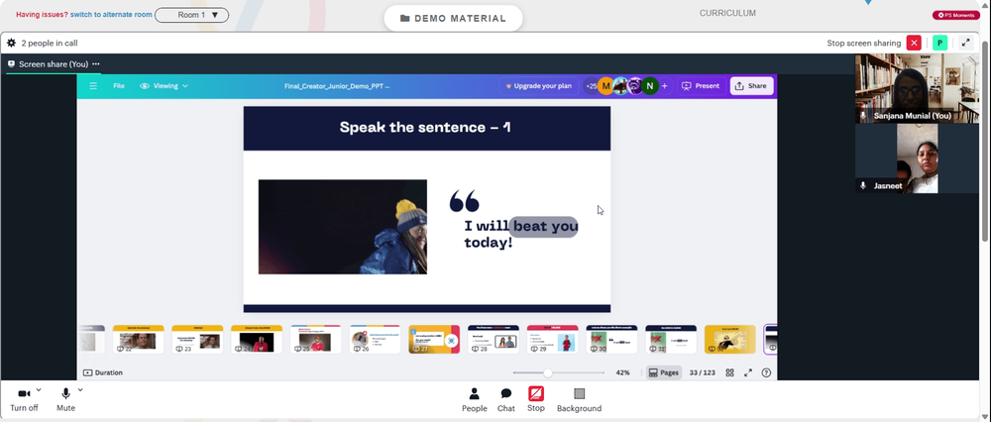Open the Room 1 dropdown
991x422 pixels.
coord(191,15)
